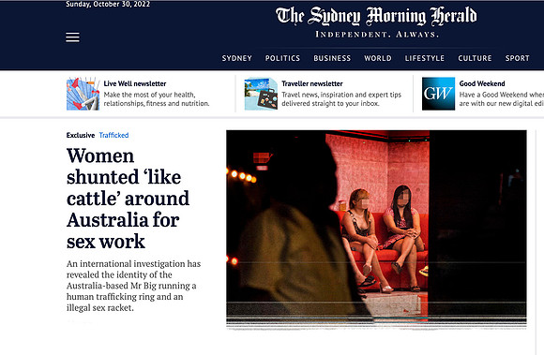Click the Good Weekend title link
The image size is (544, 355).
coord(482,83)
